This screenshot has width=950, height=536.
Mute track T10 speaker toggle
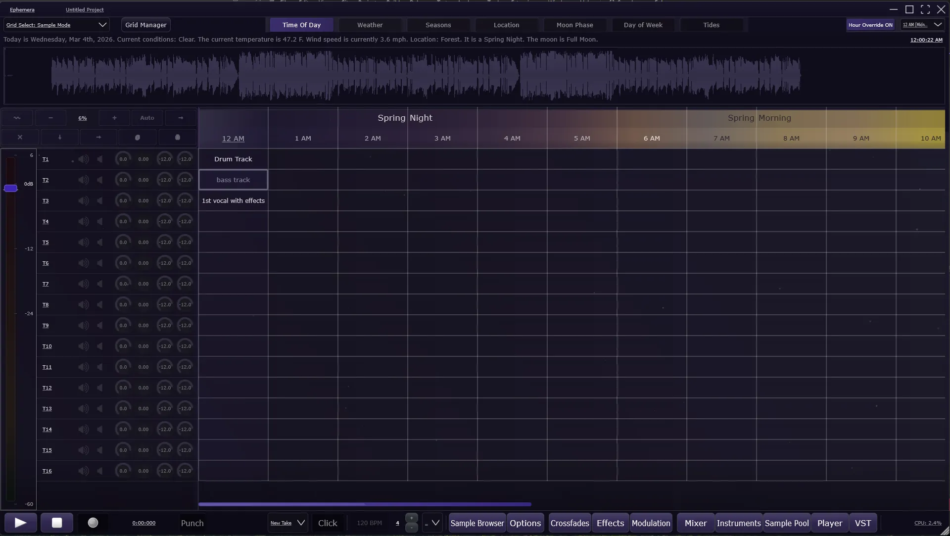pos(84,346)
